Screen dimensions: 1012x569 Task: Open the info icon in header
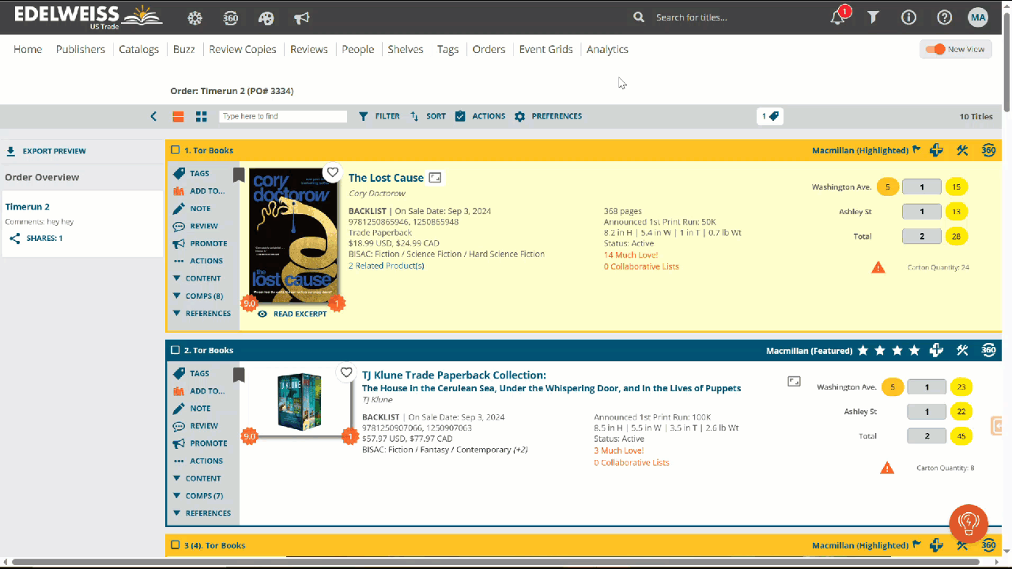[909, 17]
